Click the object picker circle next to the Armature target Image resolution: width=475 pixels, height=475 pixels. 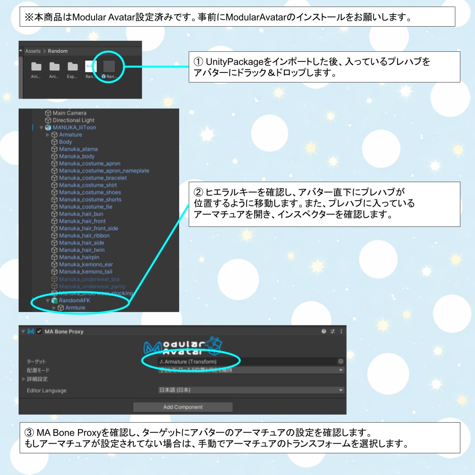tap(341, 360)
